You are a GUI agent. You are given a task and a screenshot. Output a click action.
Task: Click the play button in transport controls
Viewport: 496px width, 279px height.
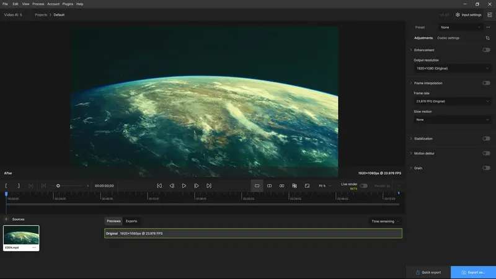[184, 185]
